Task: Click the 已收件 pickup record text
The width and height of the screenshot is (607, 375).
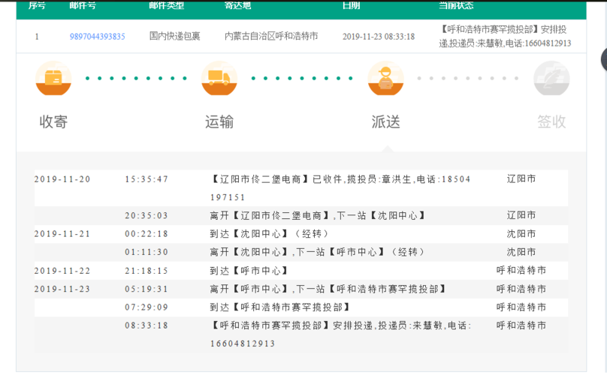Action: tap(340, 188)
